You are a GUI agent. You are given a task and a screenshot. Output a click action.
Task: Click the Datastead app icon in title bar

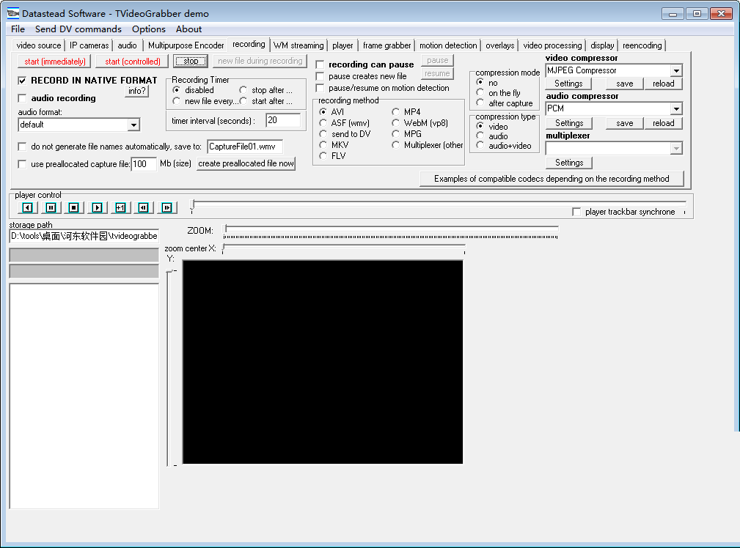pos(13,13)
